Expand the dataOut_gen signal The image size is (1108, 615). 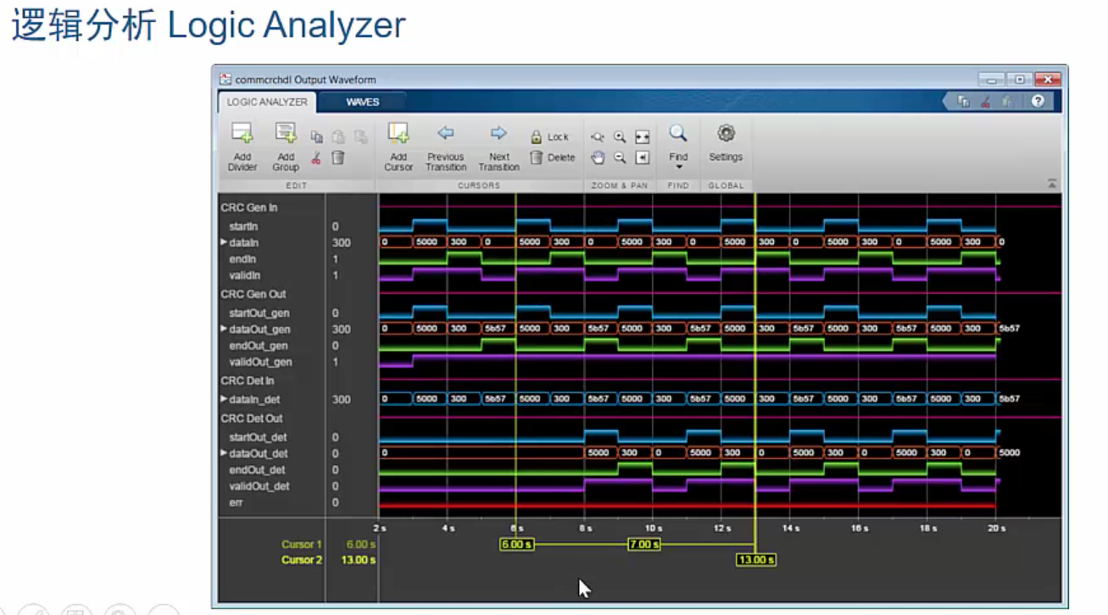coord(225,329)
